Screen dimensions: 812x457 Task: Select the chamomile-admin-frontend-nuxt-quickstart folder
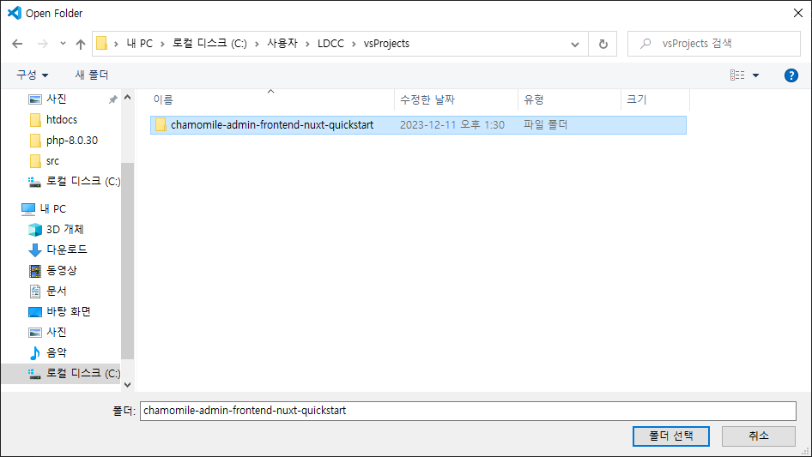418,124
